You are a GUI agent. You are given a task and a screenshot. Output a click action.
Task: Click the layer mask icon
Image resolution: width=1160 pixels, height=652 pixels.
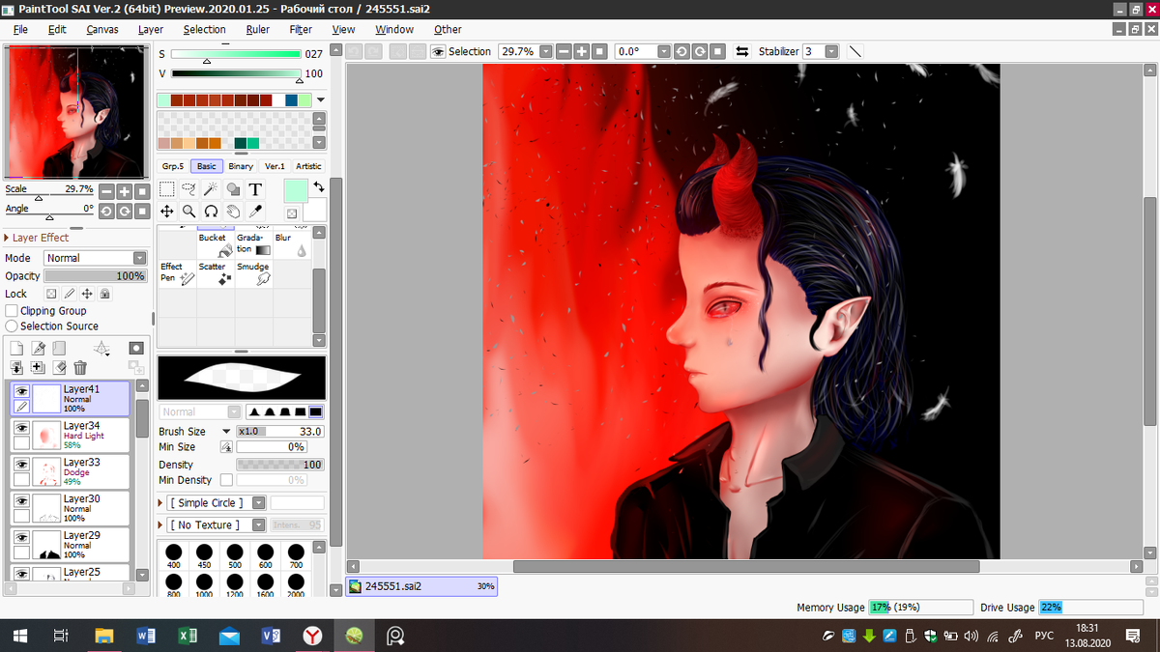click(x=136, y=348)
